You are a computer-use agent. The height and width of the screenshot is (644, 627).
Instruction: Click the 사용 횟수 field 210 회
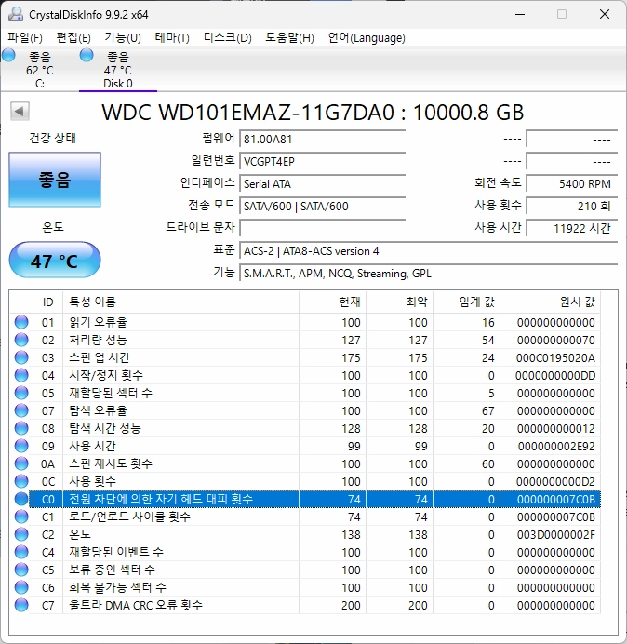[571, 206]
